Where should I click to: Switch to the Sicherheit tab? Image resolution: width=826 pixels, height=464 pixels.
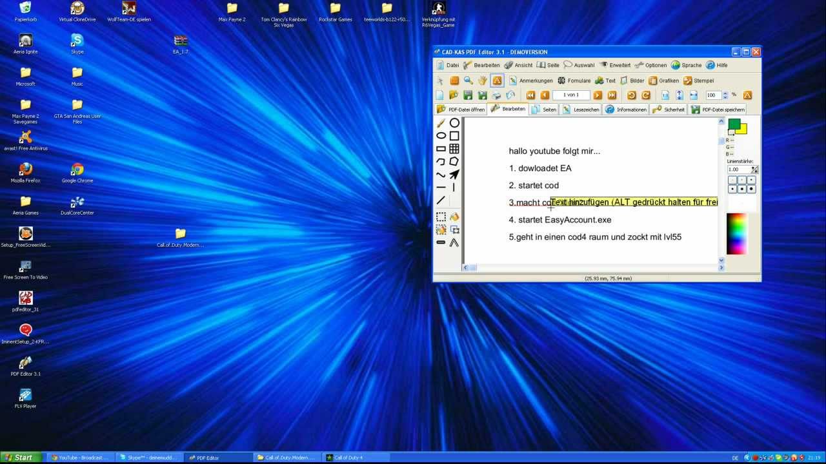[669, 110]
